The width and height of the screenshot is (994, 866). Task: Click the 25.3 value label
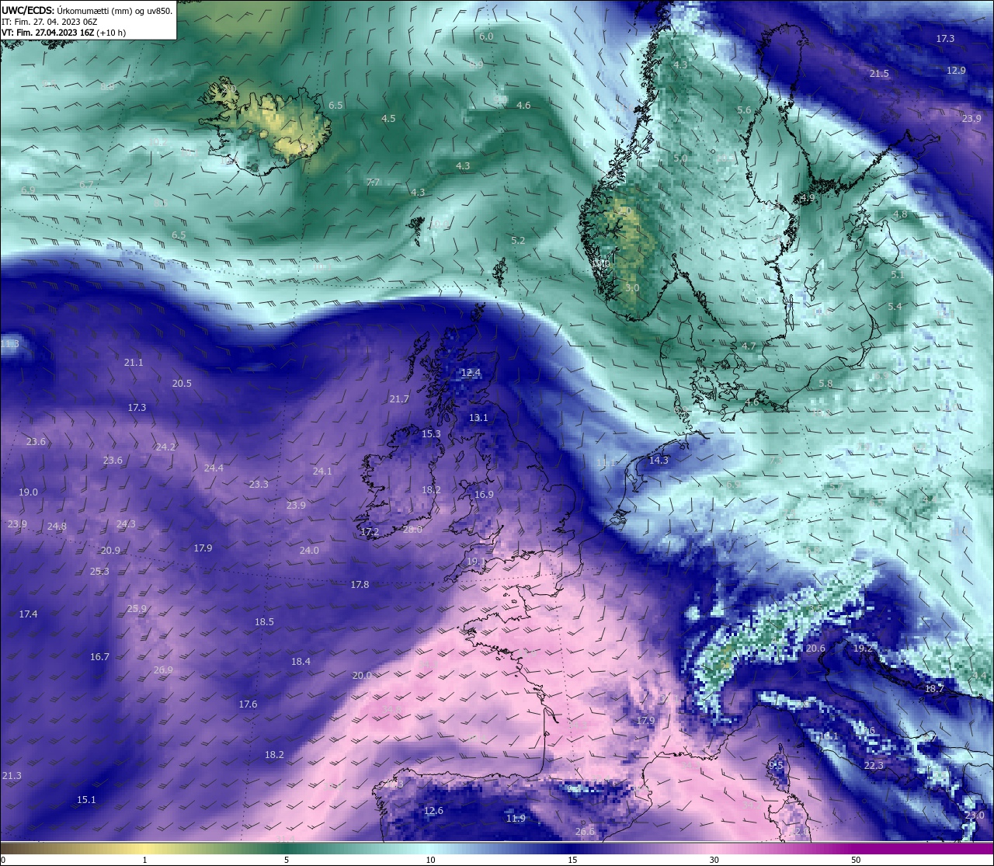(99, 571)
